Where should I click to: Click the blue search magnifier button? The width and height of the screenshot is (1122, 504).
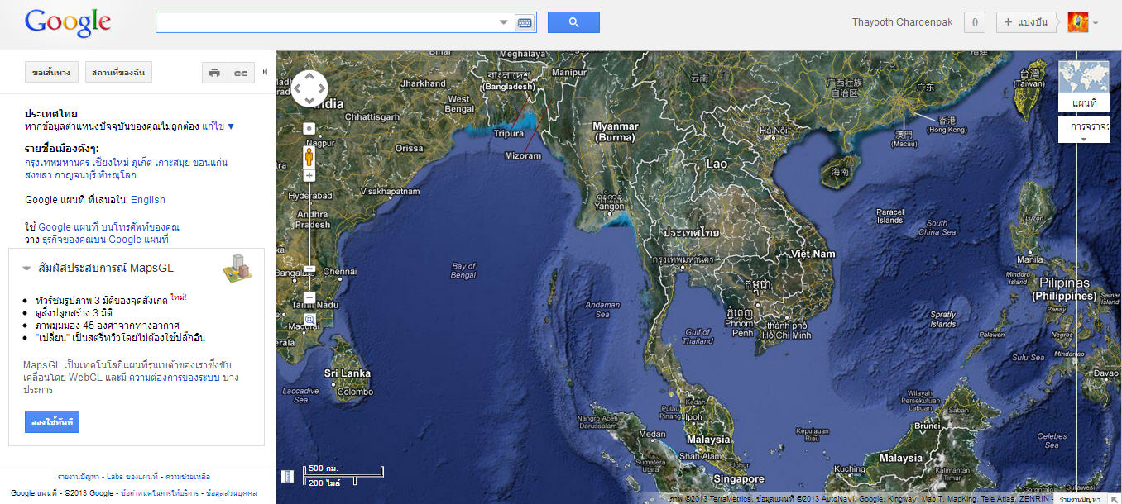coord(573,22)
